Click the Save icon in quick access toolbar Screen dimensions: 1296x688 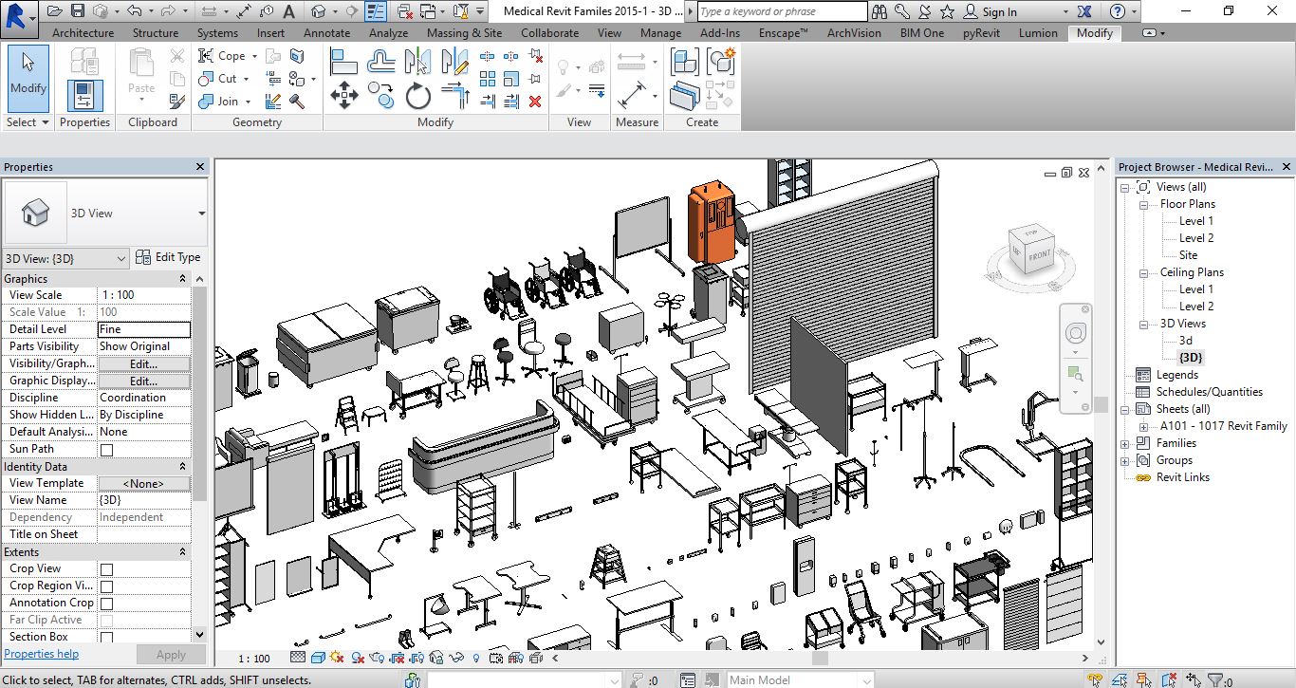coord(79,11)
